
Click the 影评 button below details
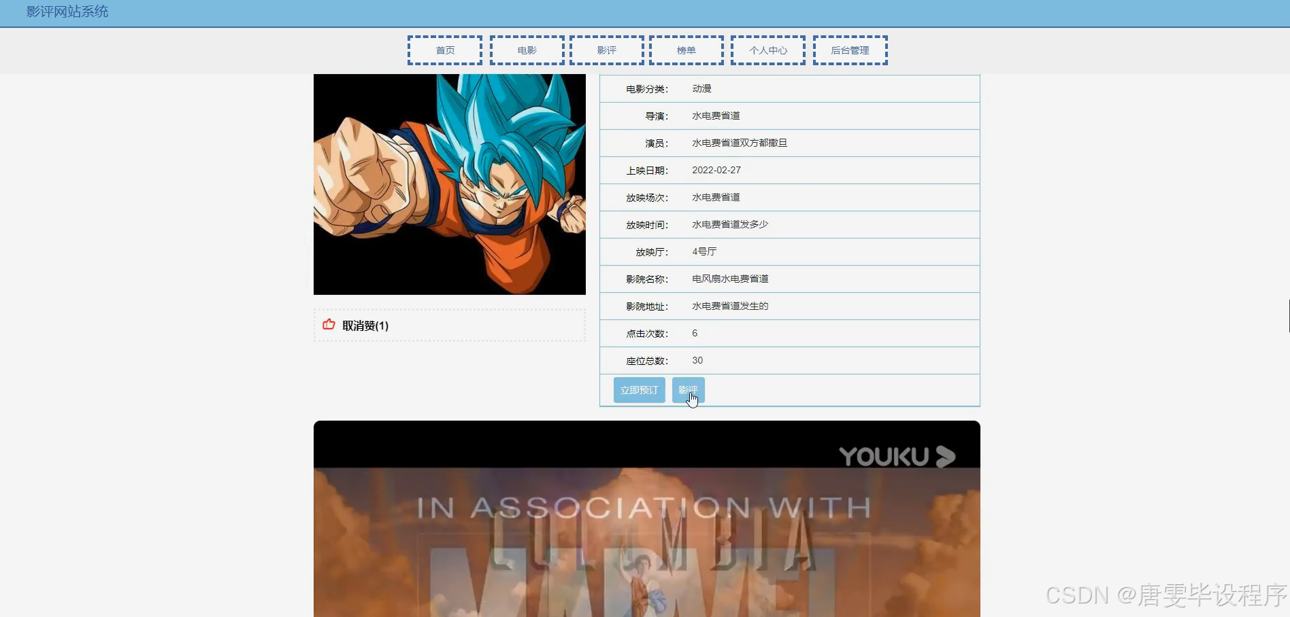pyautogui.click(x=689, y=390)
